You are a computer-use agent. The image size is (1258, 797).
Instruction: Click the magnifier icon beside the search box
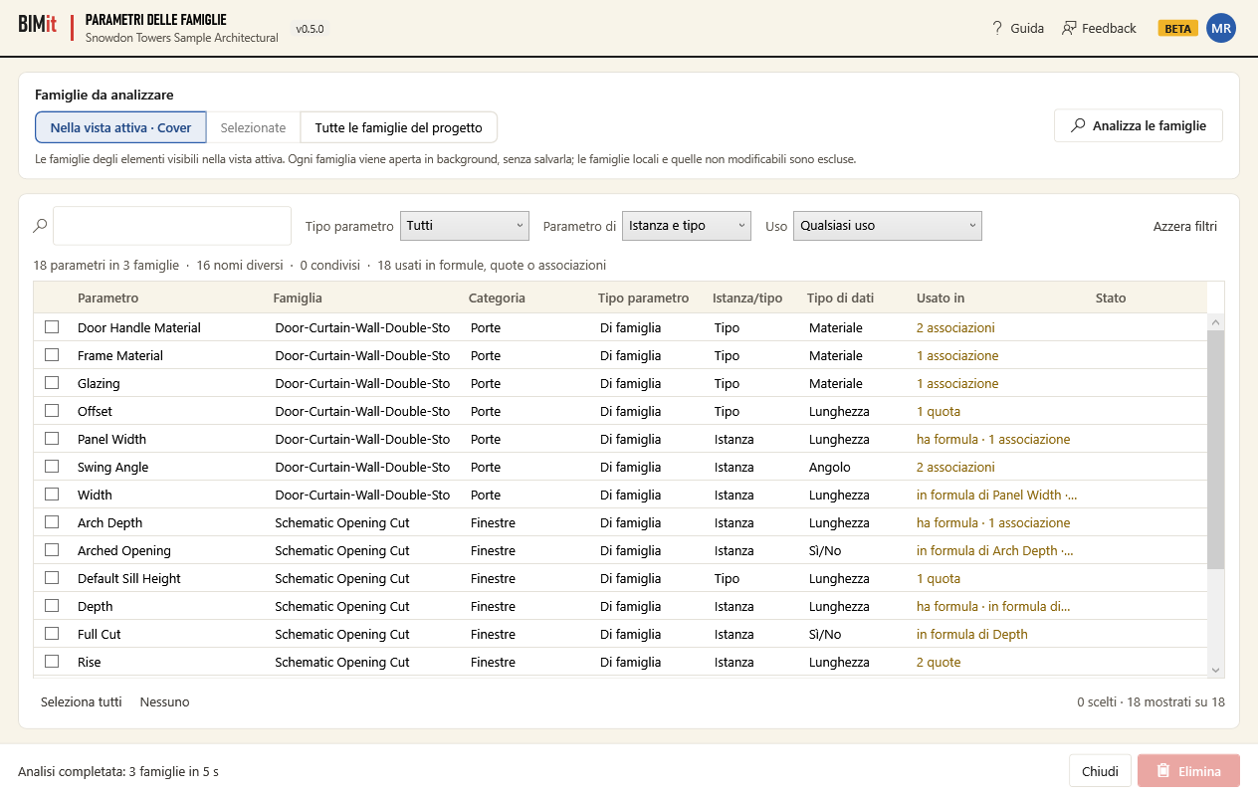point(41,226)
